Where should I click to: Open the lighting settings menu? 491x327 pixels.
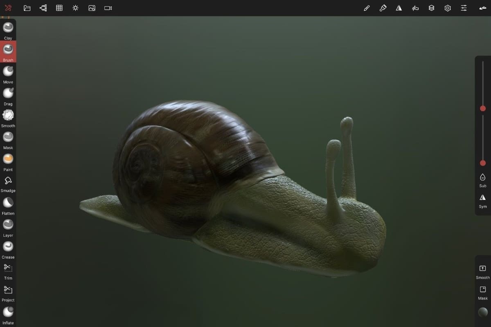pyautogui.click(x=75, y=8)
